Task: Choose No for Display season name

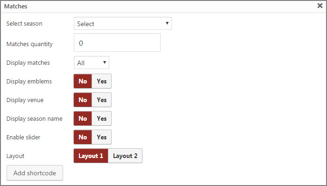Action: click(x=83, y=118)
